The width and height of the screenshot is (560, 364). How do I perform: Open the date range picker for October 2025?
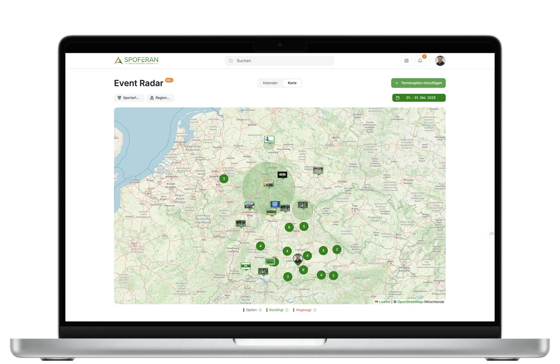pos(419,98)
